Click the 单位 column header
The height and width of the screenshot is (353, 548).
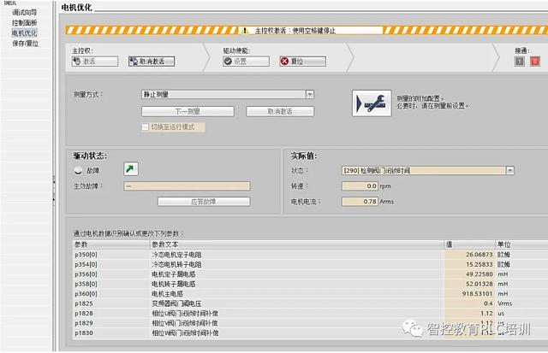click(x=521, y=244)
